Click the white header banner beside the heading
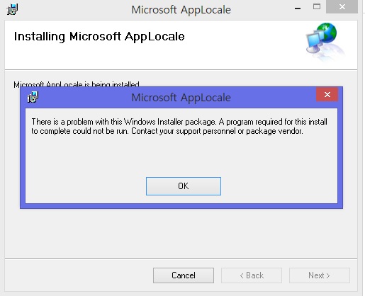The width and height of the screenshot is (365, 296). 243,45
